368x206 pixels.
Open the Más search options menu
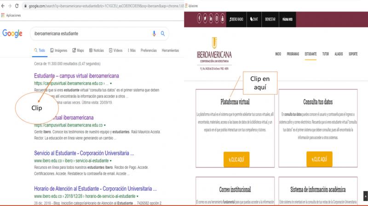(132, 50)
